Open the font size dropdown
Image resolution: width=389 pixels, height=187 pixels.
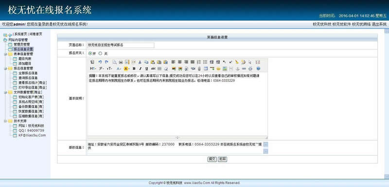pos(109,69)
